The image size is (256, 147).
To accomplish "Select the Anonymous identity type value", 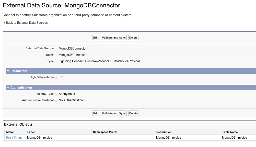I will pyautogui.click(x=67, y=94).
